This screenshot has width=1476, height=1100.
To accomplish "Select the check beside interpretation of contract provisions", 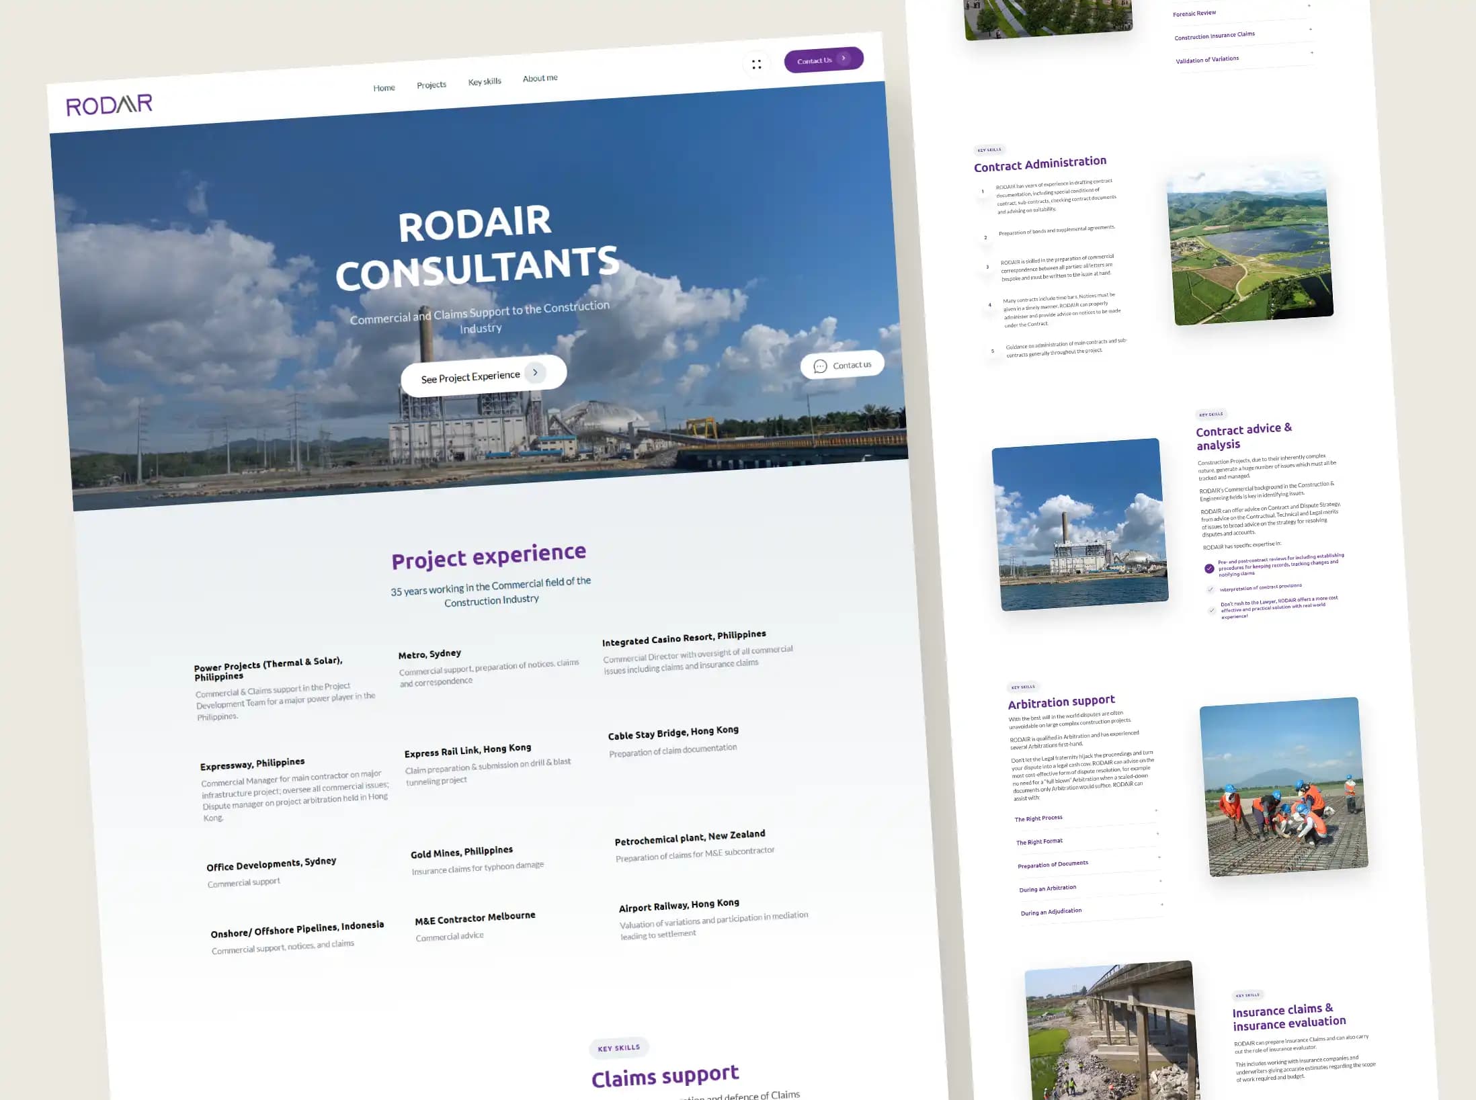I will pos(1211,589).
